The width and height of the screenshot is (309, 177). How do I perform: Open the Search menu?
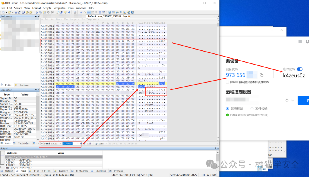point(18,8)
